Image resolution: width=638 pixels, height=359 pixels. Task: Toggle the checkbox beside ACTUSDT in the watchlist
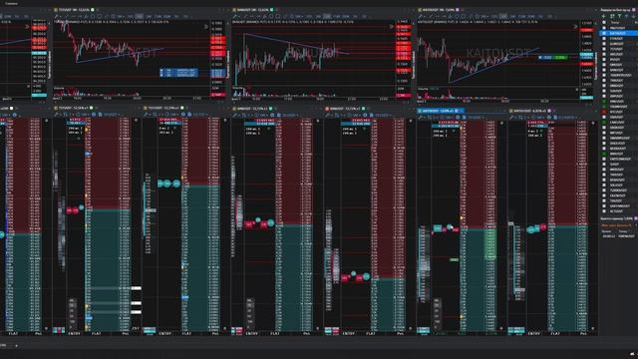(x=604, y=211)
